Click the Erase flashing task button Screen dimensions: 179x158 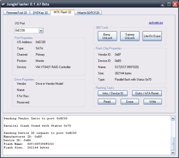click(x=130, y=102)
